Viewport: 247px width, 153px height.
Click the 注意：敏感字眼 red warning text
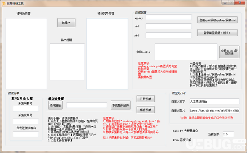point(207,118)
